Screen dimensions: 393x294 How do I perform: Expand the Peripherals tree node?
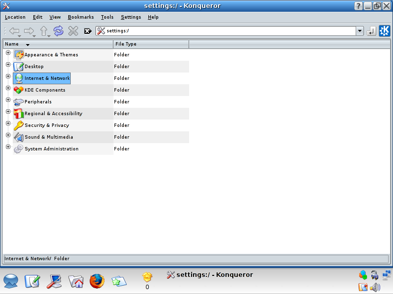8,100
